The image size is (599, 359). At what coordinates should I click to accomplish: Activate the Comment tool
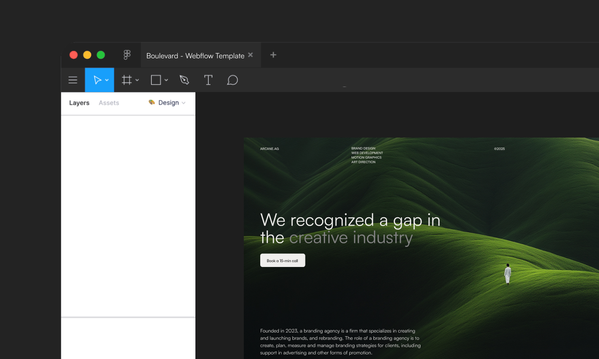click(232, 80)
